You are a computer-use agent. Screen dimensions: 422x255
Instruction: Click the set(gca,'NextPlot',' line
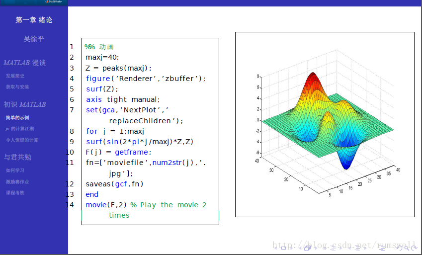point(127,110)
